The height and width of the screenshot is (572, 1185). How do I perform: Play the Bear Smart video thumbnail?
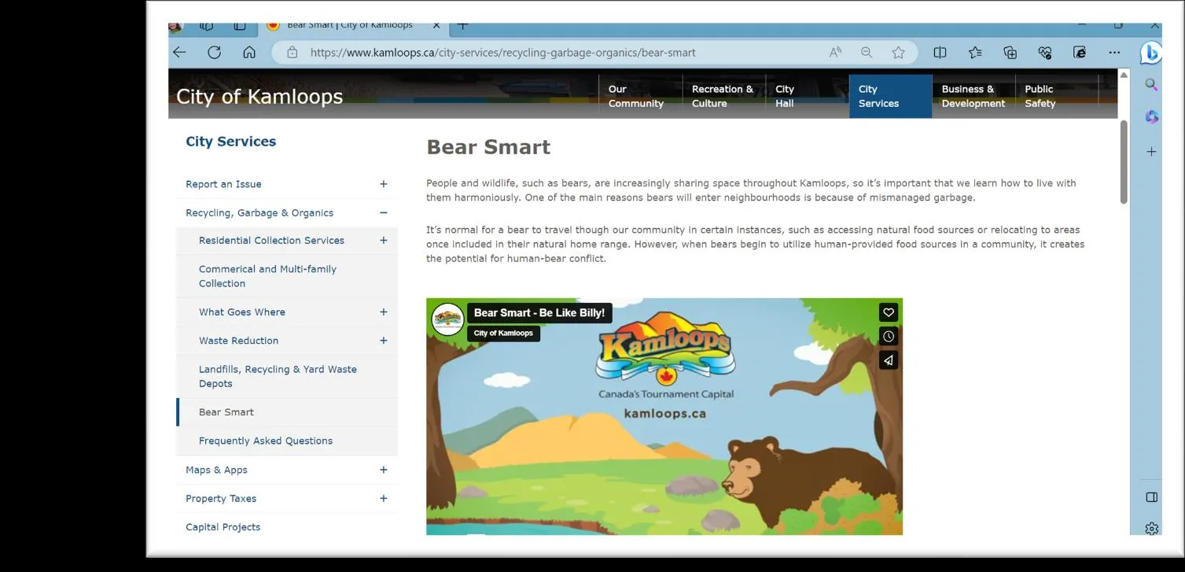click(x=664, y=416)
